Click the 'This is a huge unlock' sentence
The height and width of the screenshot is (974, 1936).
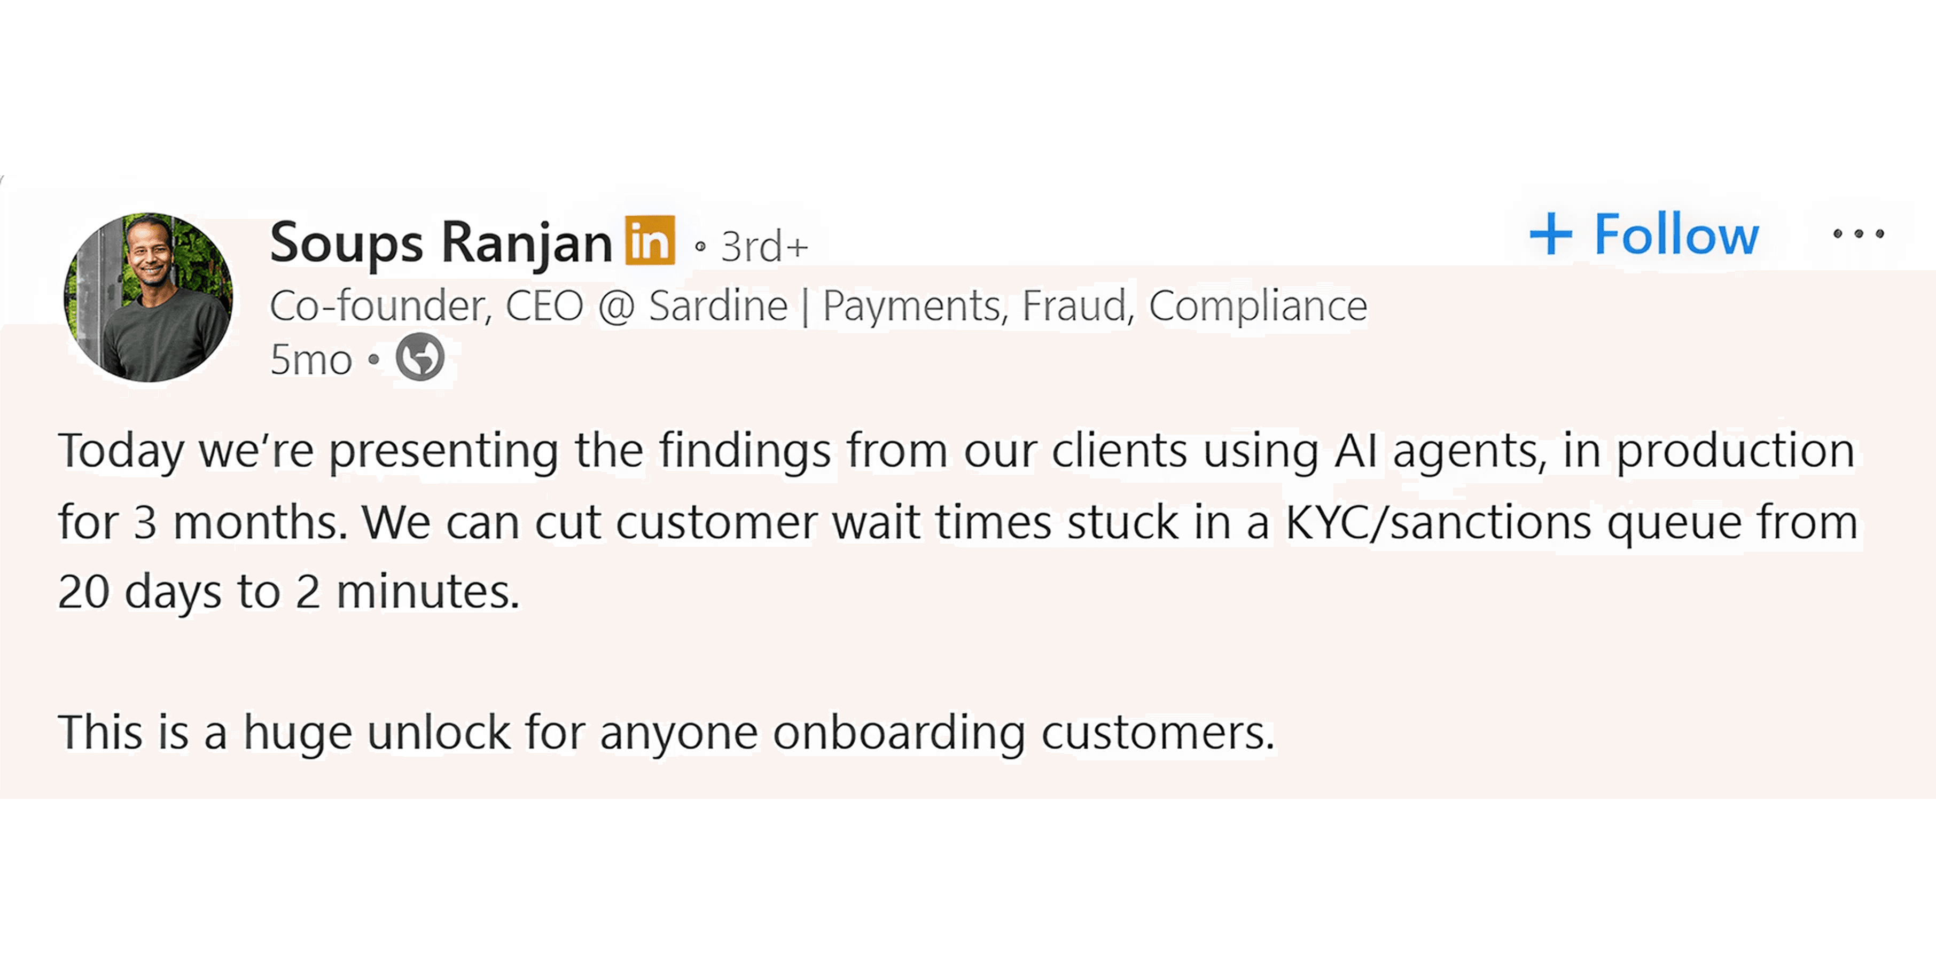[x=666, y=732]
